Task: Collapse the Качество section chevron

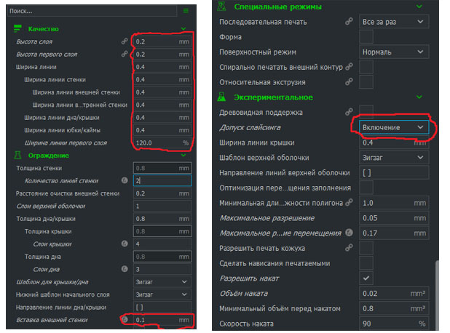Action: pyautogui.click(x=183, y=28)
